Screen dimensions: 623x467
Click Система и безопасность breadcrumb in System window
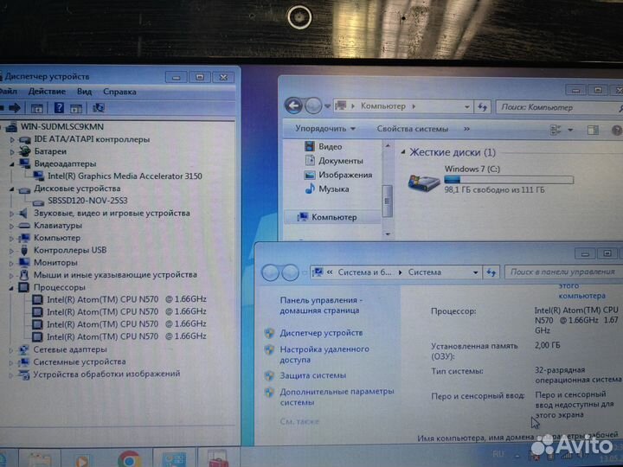tap(364, 272)
